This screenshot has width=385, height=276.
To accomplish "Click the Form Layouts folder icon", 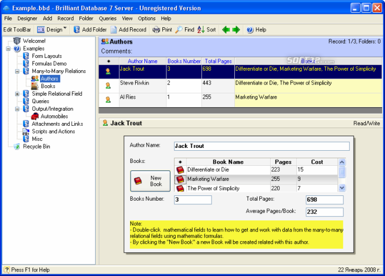I will click(26, 56).
